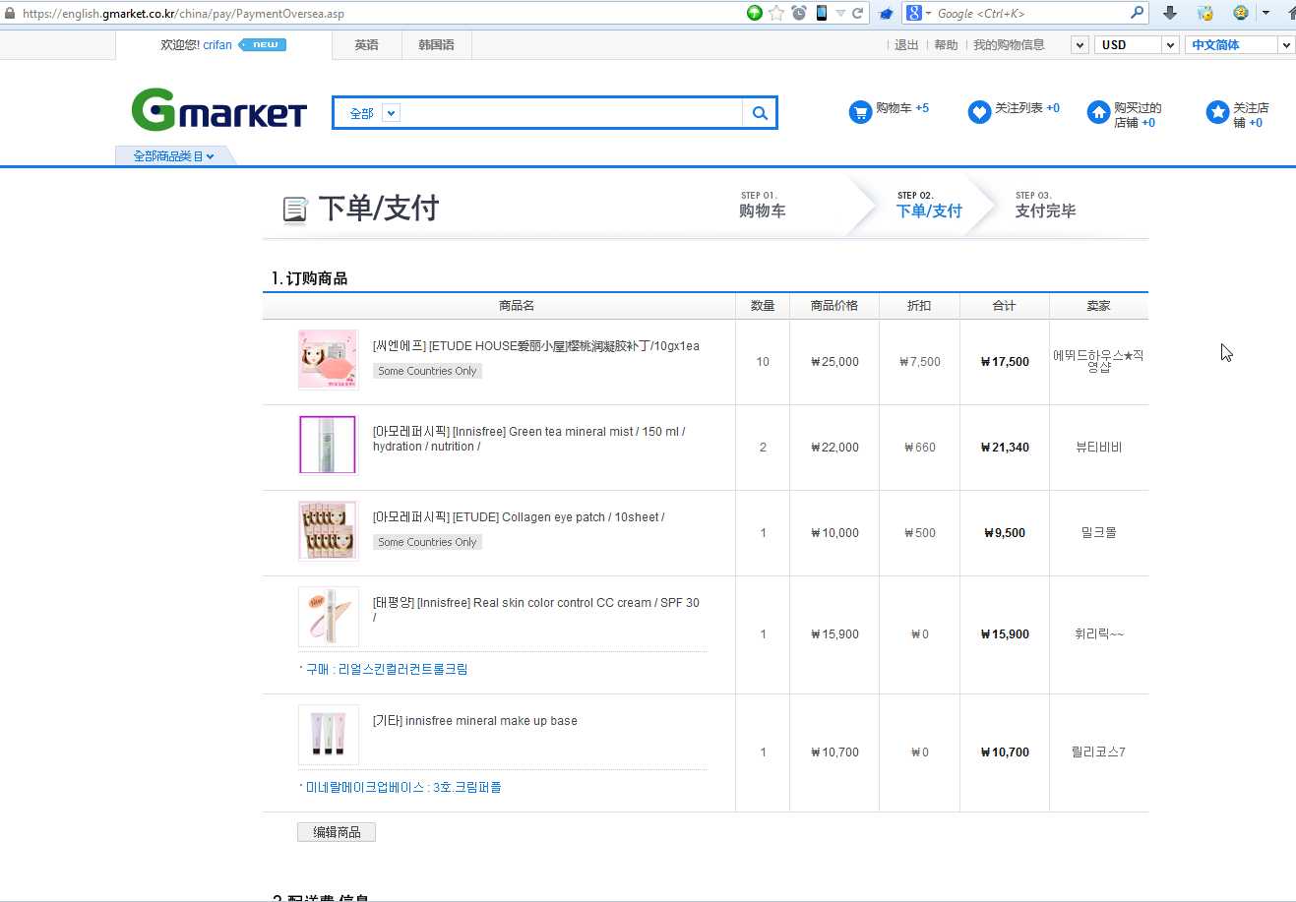The height and width of the screenshot is (902, 1296).
Task: Click the 编辑商品 edit items button
Action: [x=337, y=832]
